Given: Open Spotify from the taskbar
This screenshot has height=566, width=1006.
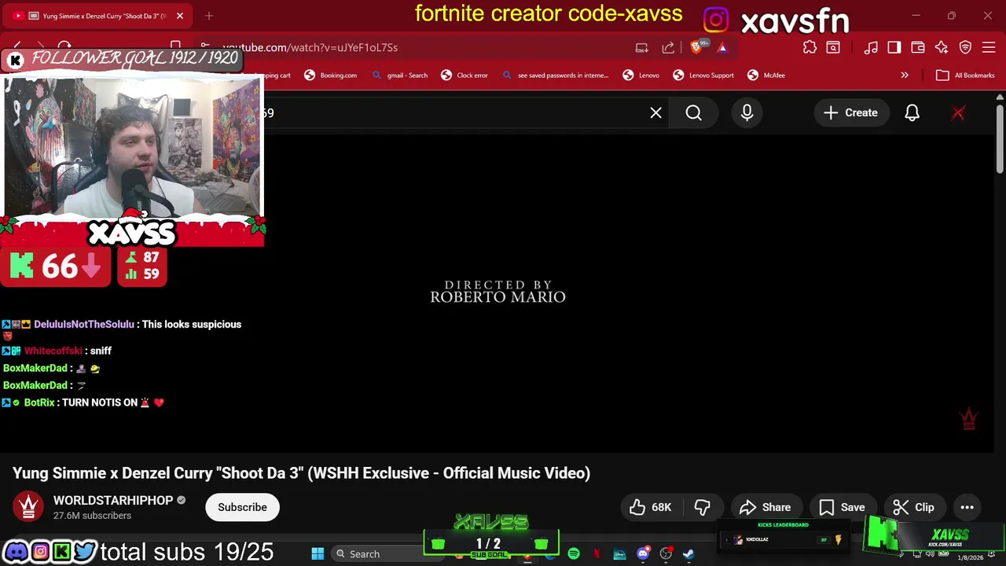Looking at the screenshot, I should click(x=574, y=554).
